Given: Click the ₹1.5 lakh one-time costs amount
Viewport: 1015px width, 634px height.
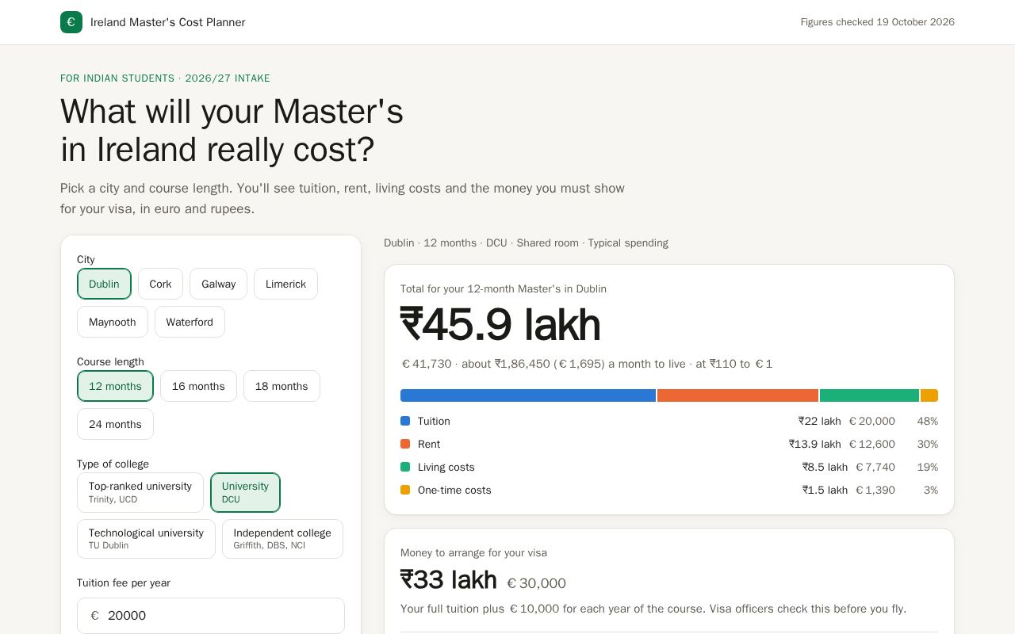Looking at the screenshot, I should click(x=825, y=490).
